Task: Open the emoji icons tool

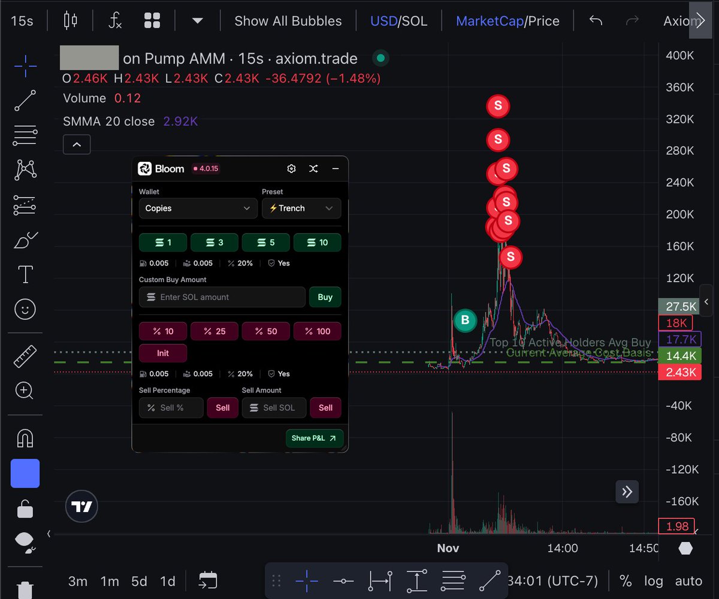Action: click(x=25, y=309)
